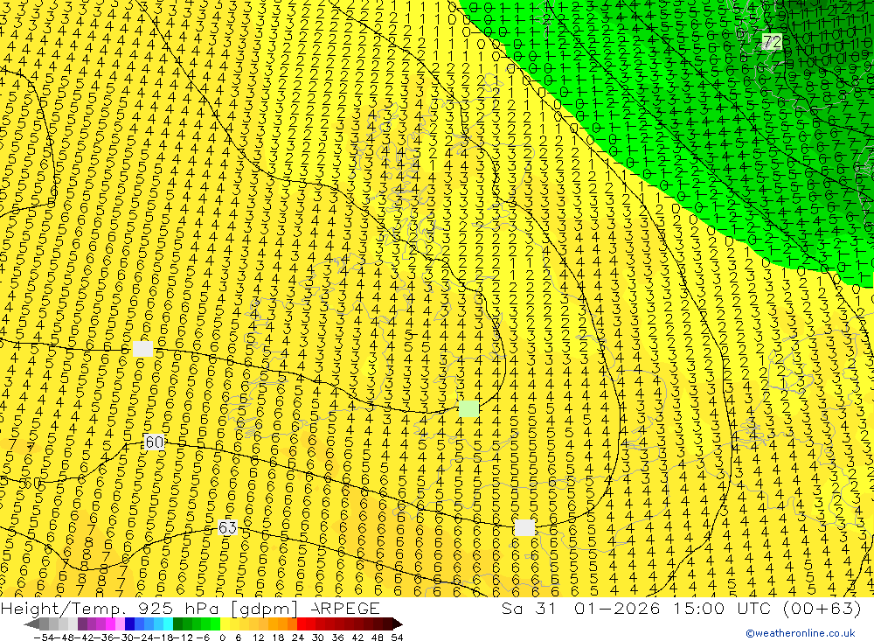Click the Sa 31 01-2026 date text
Image resolution: width=874 pixels, height=641 pixels.
pyautogui.click(x=580, y=608)
